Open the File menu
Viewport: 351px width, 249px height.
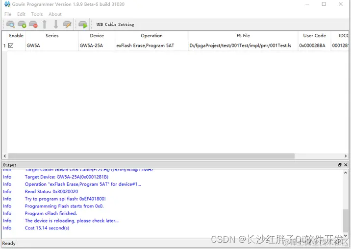point(8,14)
